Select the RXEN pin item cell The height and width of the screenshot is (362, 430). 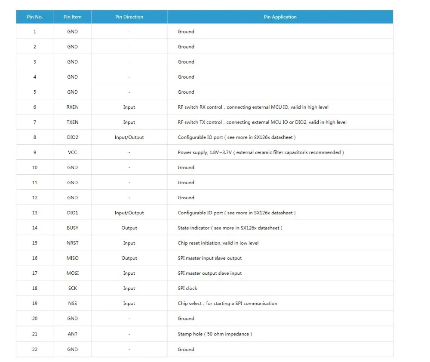(73, 107)
